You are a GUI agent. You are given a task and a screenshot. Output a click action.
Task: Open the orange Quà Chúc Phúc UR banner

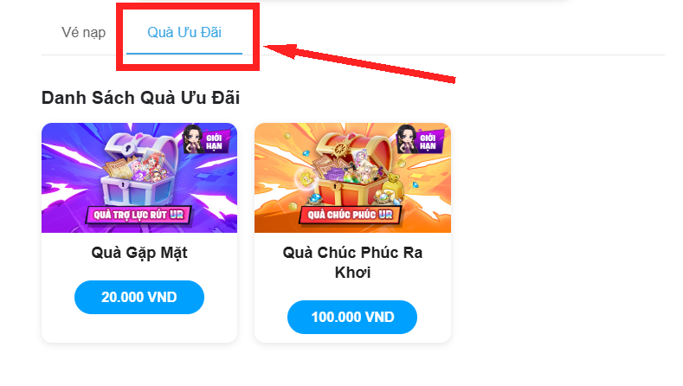coord(353,177)
